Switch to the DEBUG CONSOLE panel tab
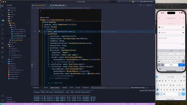The width and height of the screenshot is (187, 105). pyautogui.click(x=55, y=88)
